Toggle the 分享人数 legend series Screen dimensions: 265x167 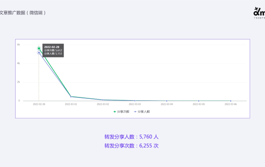click(x=142, y=112)
